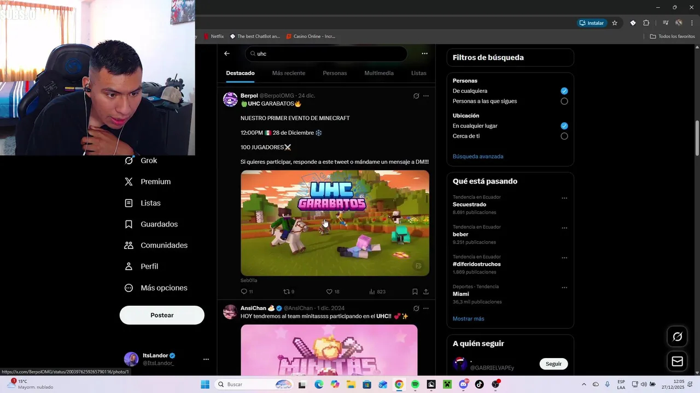
Task: Open the more menu on Berpol's tweet
Action: click(x=426, y=96)
